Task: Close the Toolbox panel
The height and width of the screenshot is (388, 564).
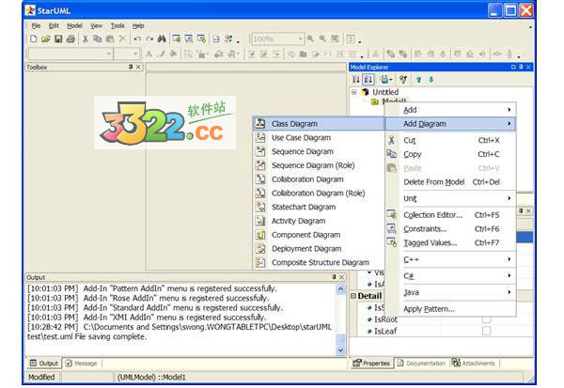Action: (x=138, y=67)
